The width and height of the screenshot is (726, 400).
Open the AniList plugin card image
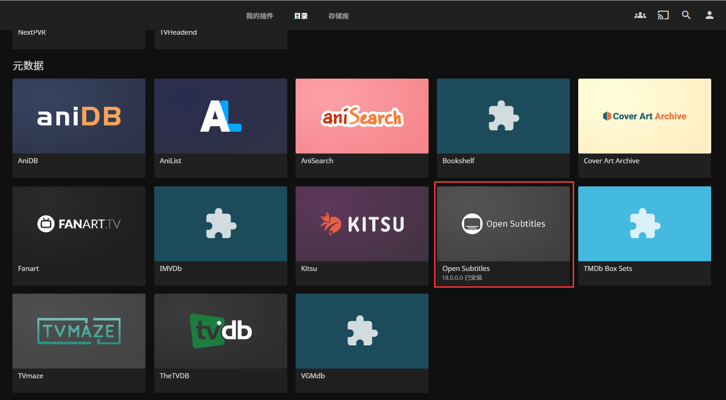coord(221,116)
